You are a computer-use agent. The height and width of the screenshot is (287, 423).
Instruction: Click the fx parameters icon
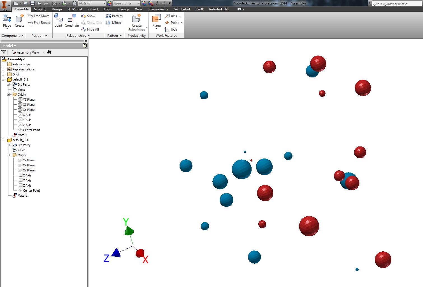pos(157,3)
